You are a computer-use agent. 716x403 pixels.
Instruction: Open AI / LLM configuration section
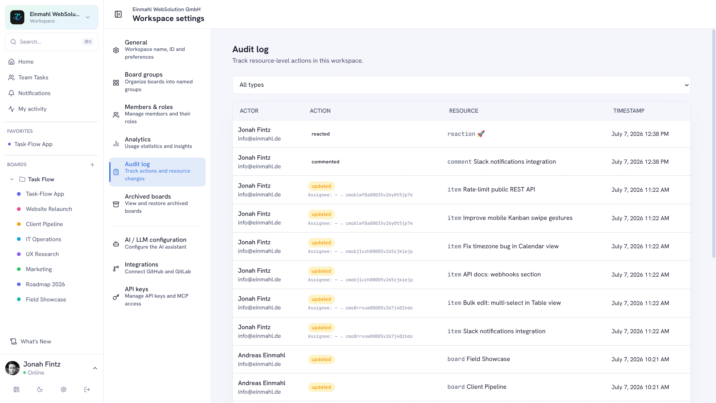(157, 243)
